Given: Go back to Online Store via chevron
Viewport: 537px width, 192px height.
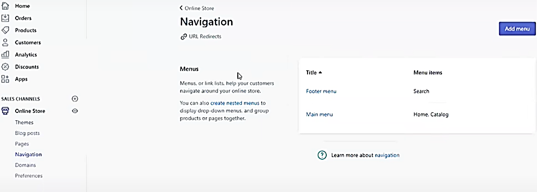Looking at the screenshot, I should click(x=181, y=8).
